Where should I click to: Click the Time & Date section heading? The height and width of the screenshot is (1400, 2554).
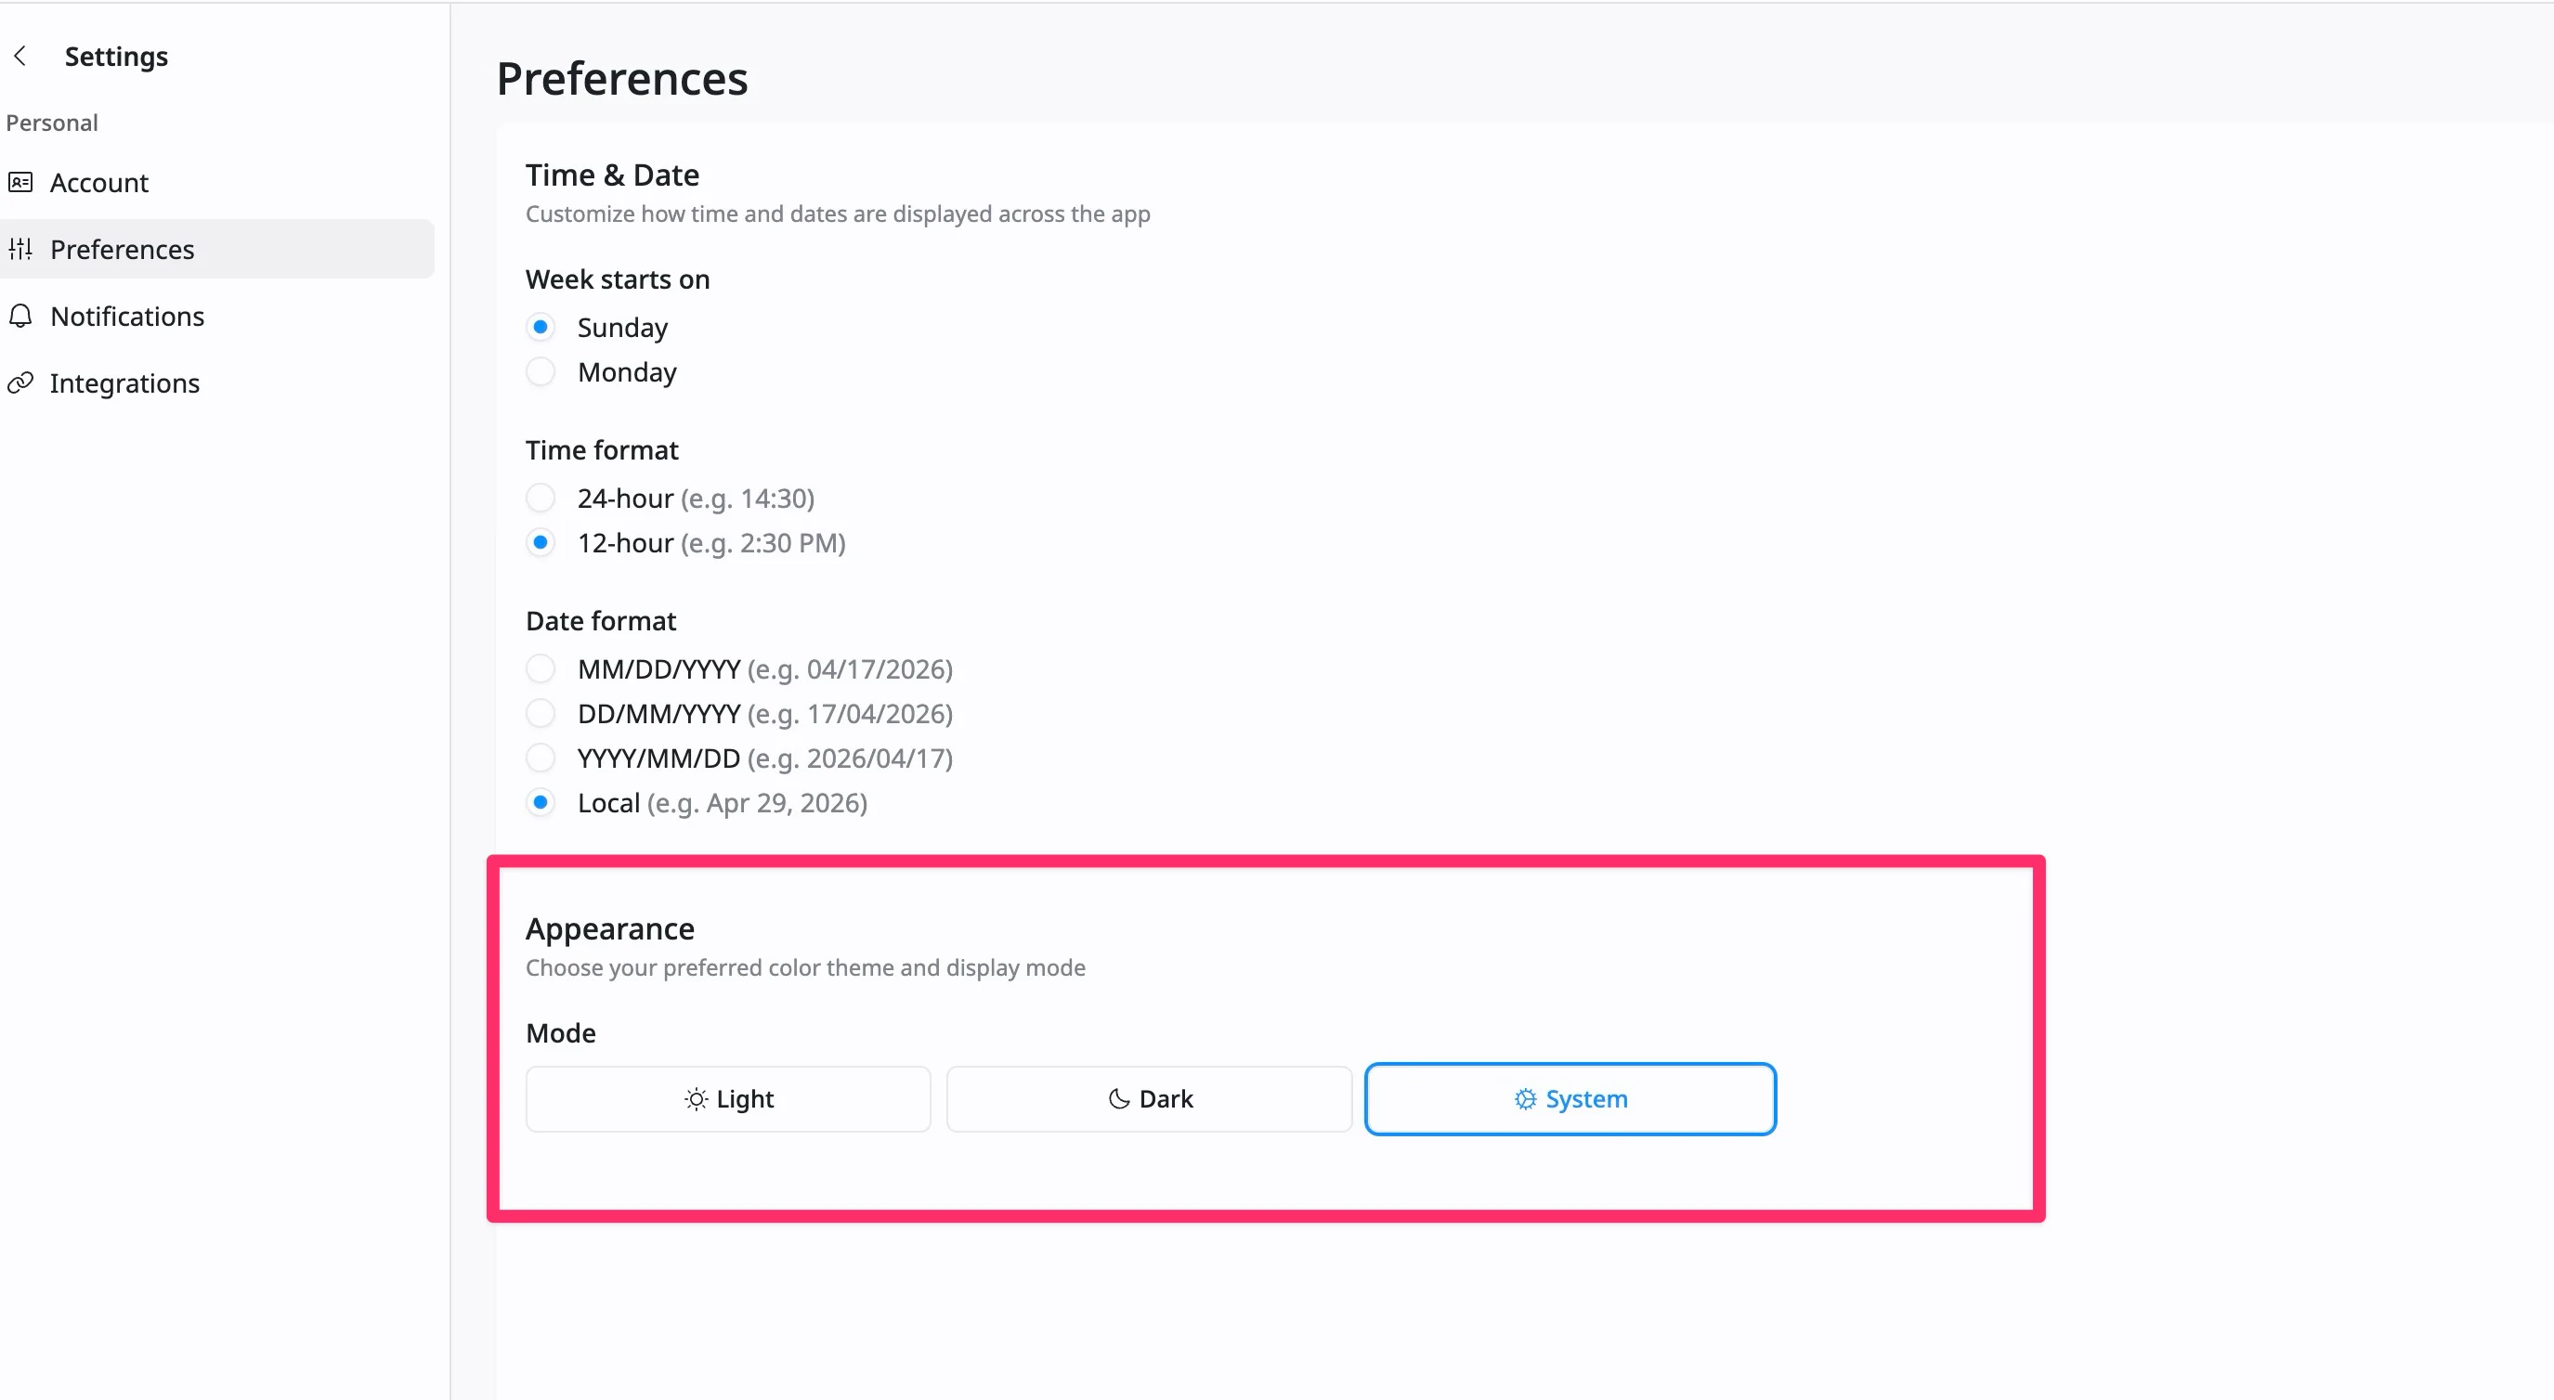click(612, 175)
